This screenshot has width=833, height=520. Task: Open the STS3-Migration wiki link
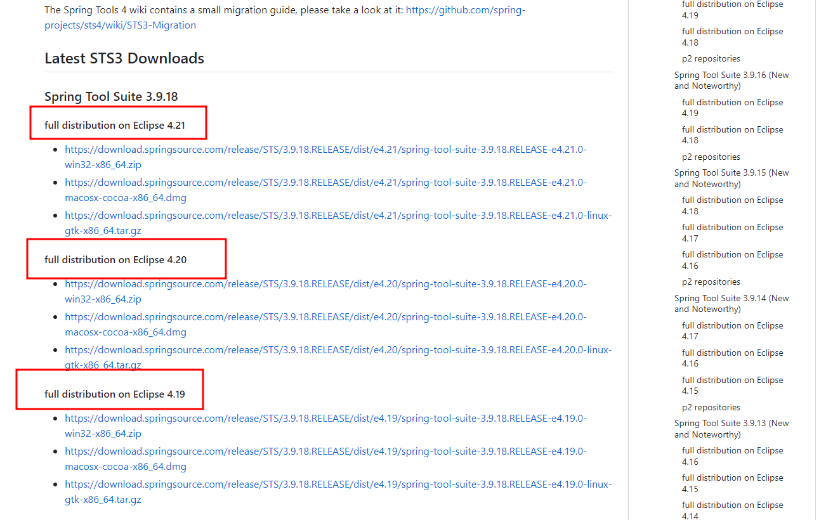tap(285, 18)
